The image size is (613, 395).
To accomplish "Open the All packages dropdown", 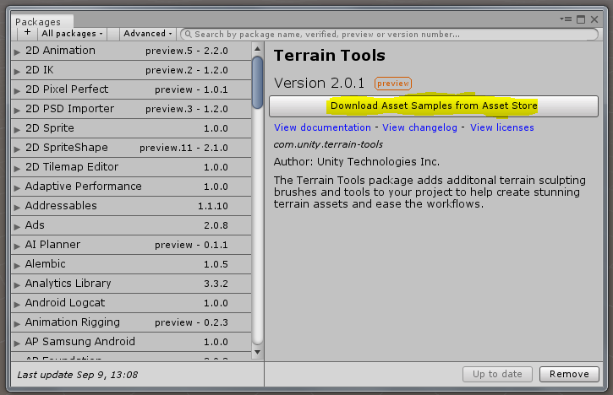I will tap(72, 34).
